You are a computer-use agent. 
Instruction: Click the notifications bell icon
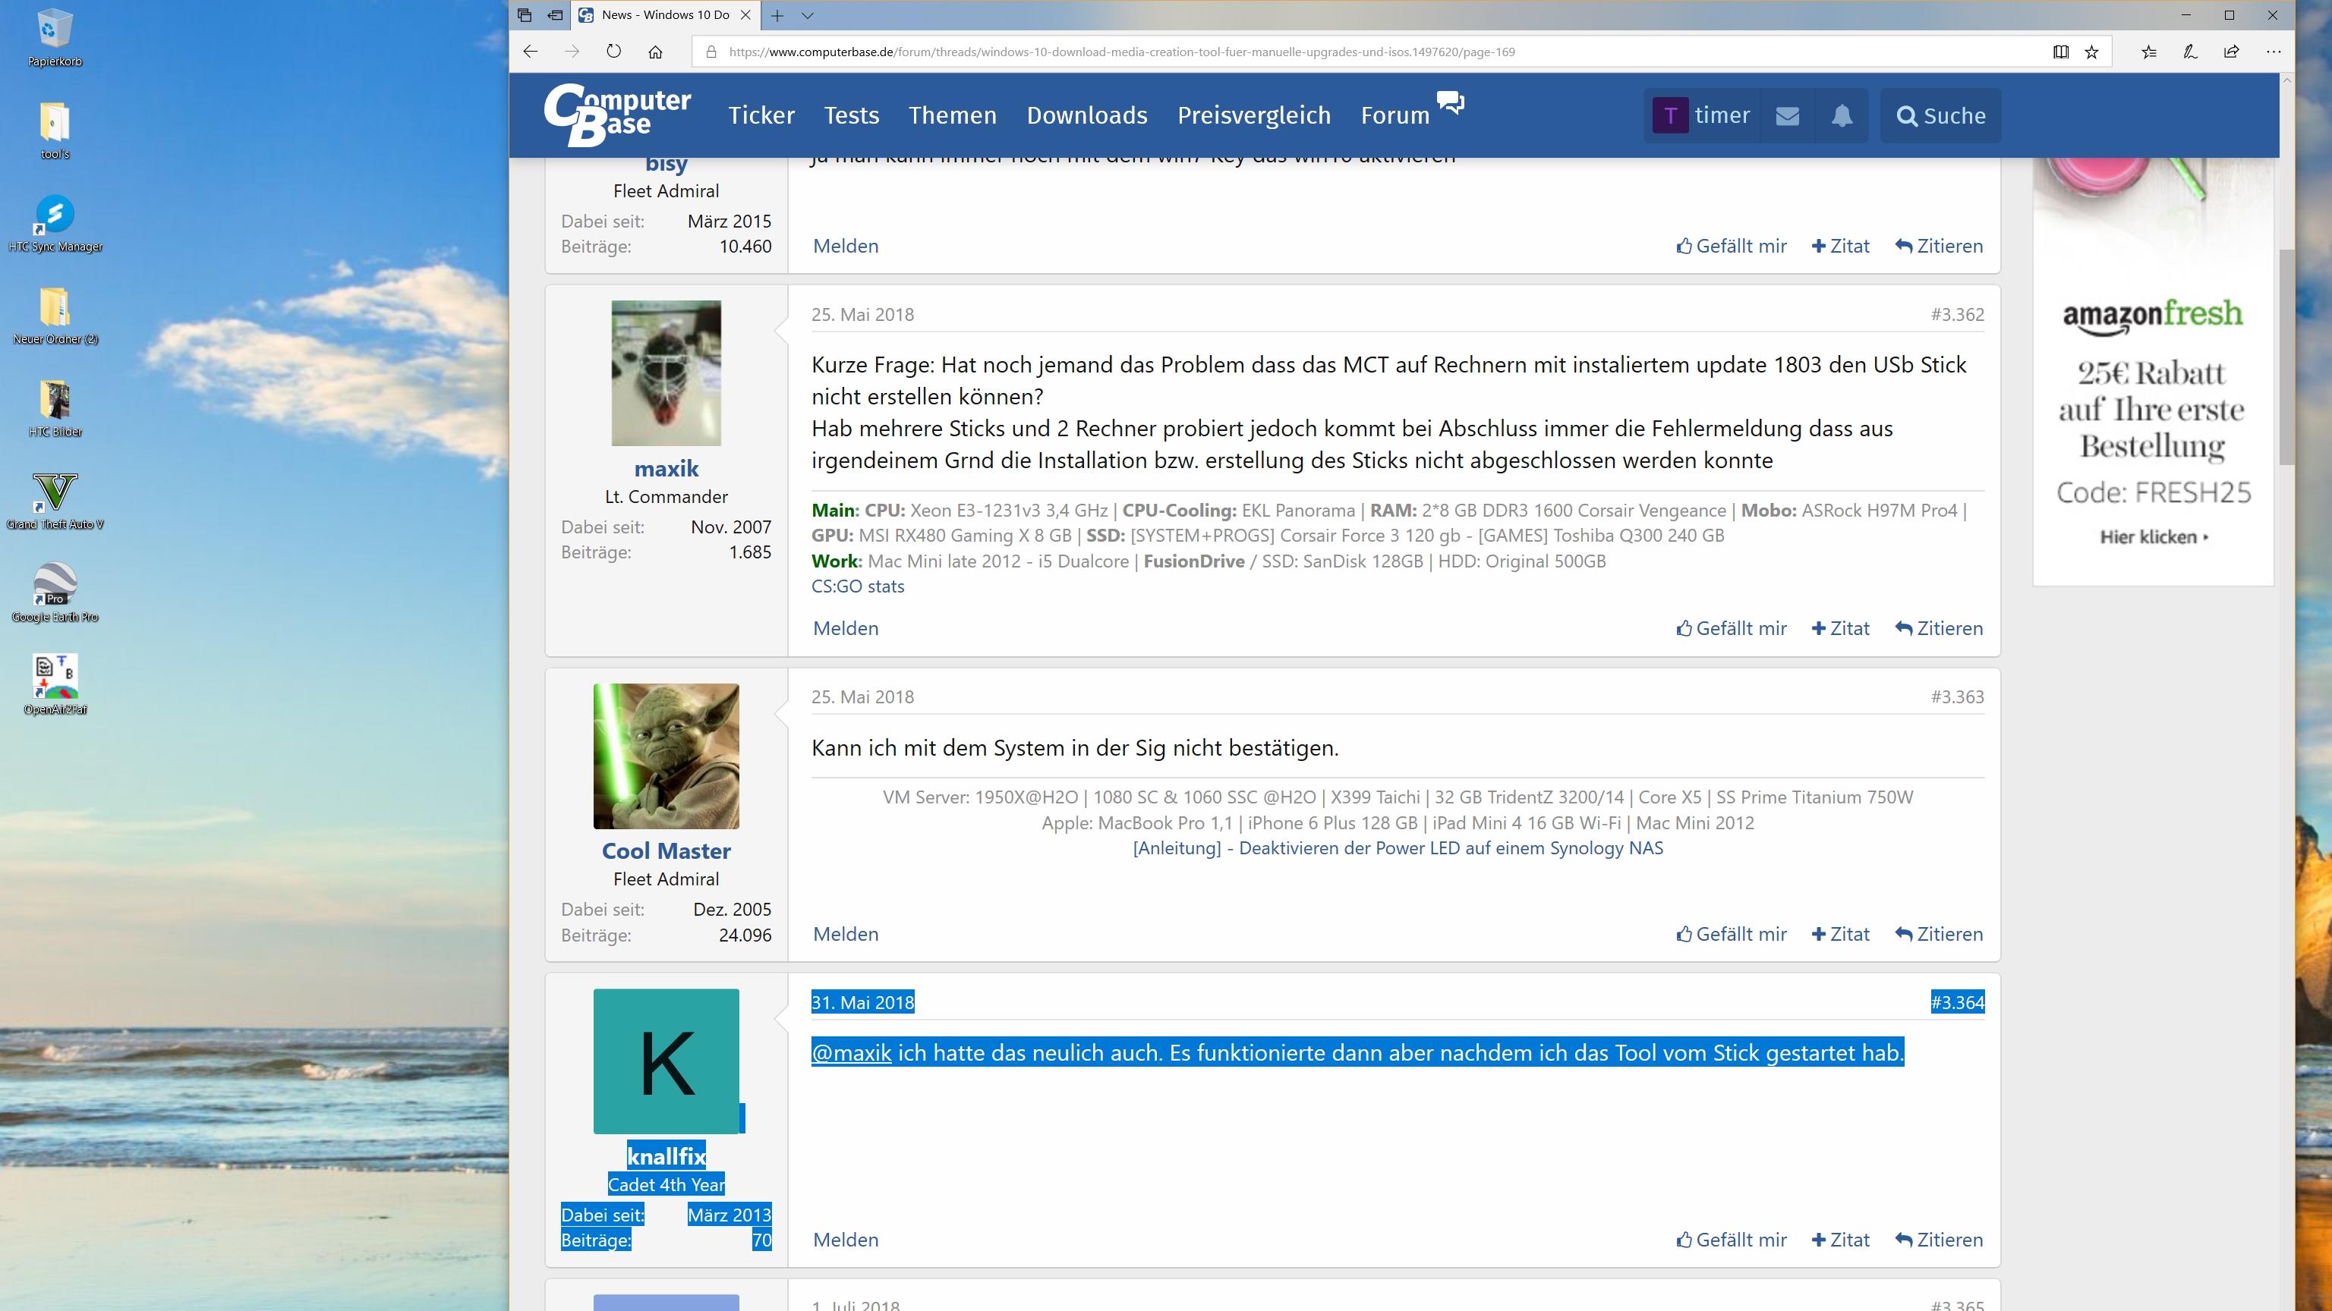coord(1842,116)
